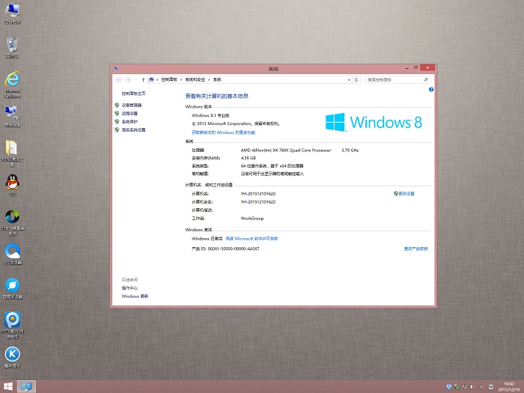The image size is (524, 393).
Task: Open the taskbar clock showing 2015/12/10
Action: tap(509, 387)
